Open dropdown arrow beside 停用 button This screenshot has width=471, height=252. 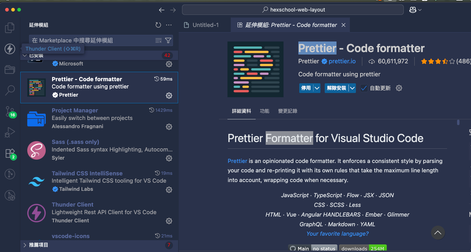(317, 88)
